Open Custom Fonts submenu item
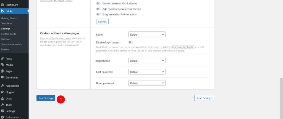283x119 pixels. pyautogui.click(x=9, y=34)
